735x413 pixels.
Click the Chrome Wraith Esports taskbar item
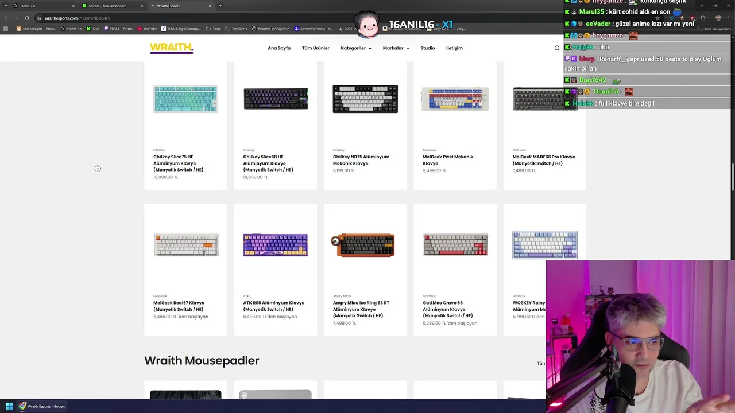pos(42,406)
